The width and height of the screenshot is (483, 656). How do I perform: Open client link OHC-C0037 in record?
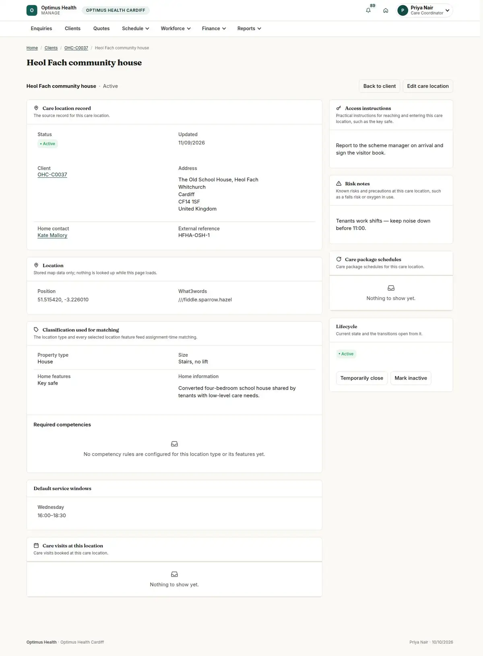[52, 175]
